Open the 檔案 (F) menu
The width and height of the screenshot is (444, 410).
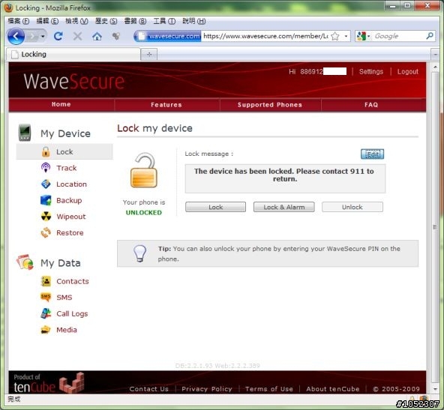pos(19,21)
